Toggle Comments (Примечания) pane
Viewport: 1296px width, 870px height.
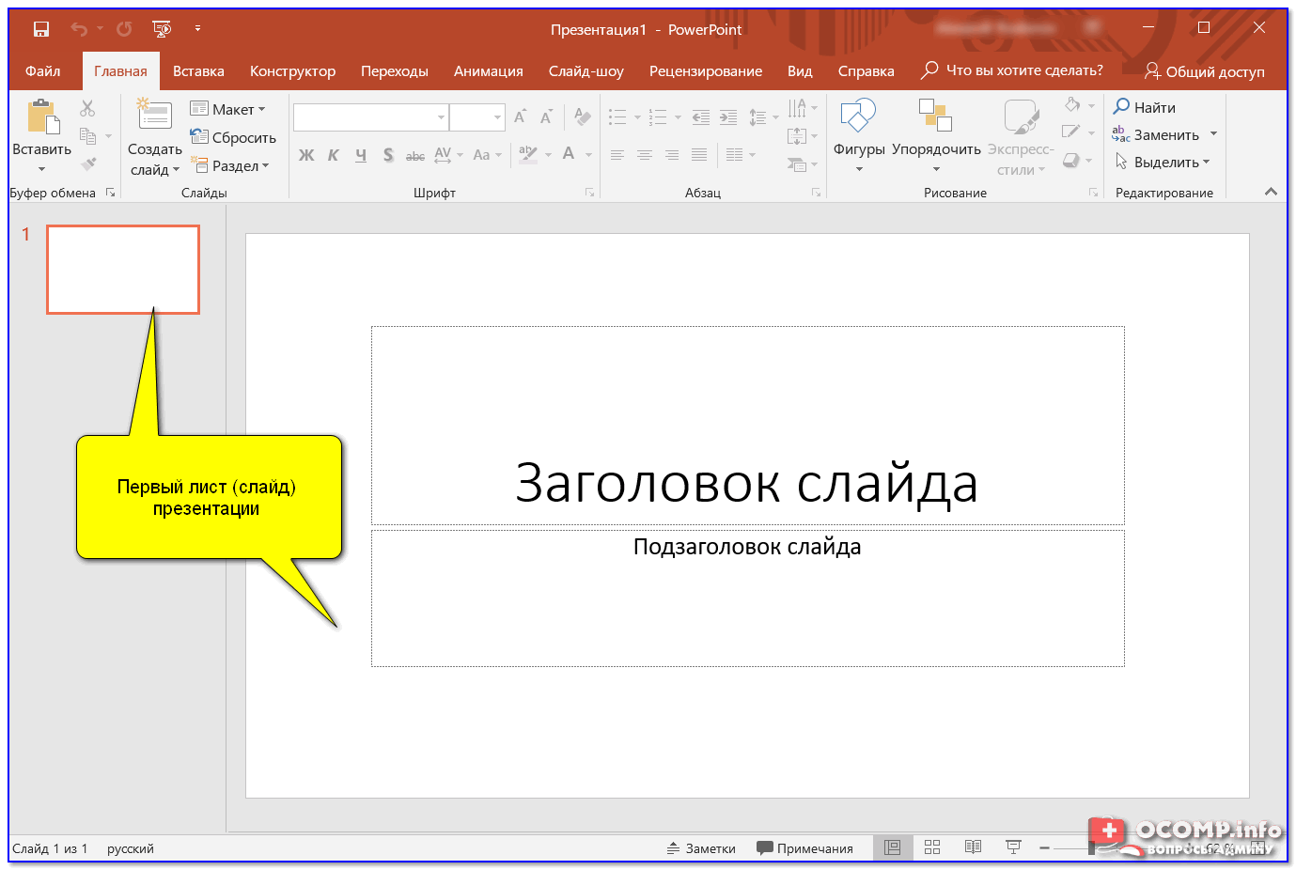pyautogui.click(x=805, y=848)
